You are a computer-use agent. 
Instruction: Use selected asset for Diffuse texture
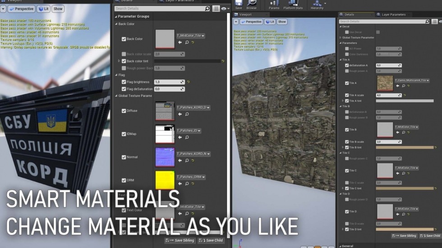pos(180,114)
